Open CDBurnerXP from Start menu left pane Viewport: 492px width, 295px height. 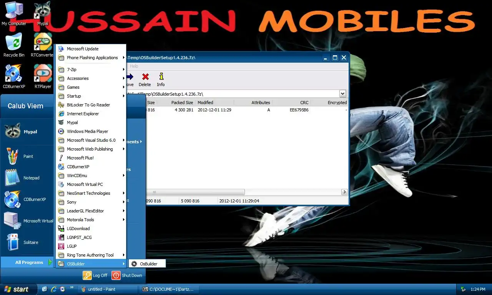[27, 199]
